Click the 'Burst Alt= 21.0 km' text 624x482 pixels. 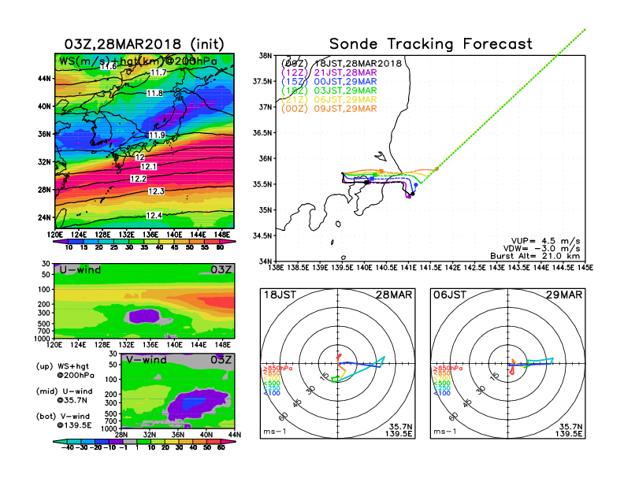(x=535, y=256)
